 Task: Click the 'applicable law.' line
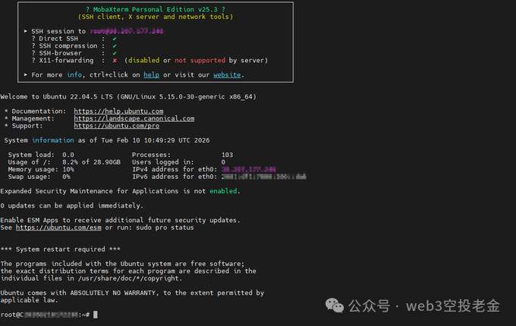point(30,300)
